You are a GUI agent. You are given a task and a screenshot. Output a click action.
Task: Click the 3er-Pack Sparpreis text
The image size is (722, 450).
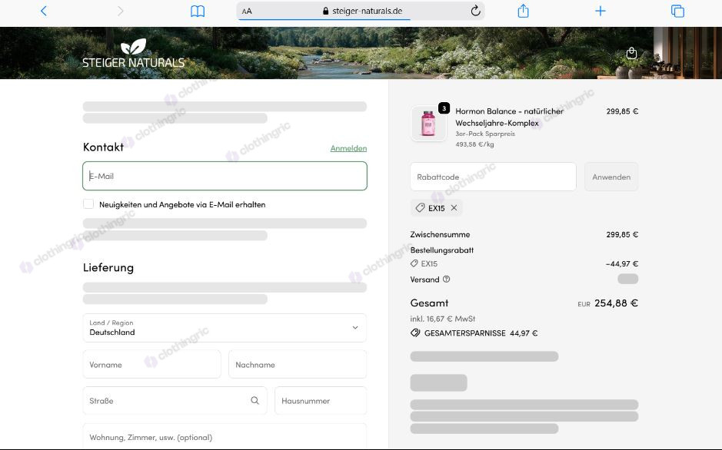(485, 134)
